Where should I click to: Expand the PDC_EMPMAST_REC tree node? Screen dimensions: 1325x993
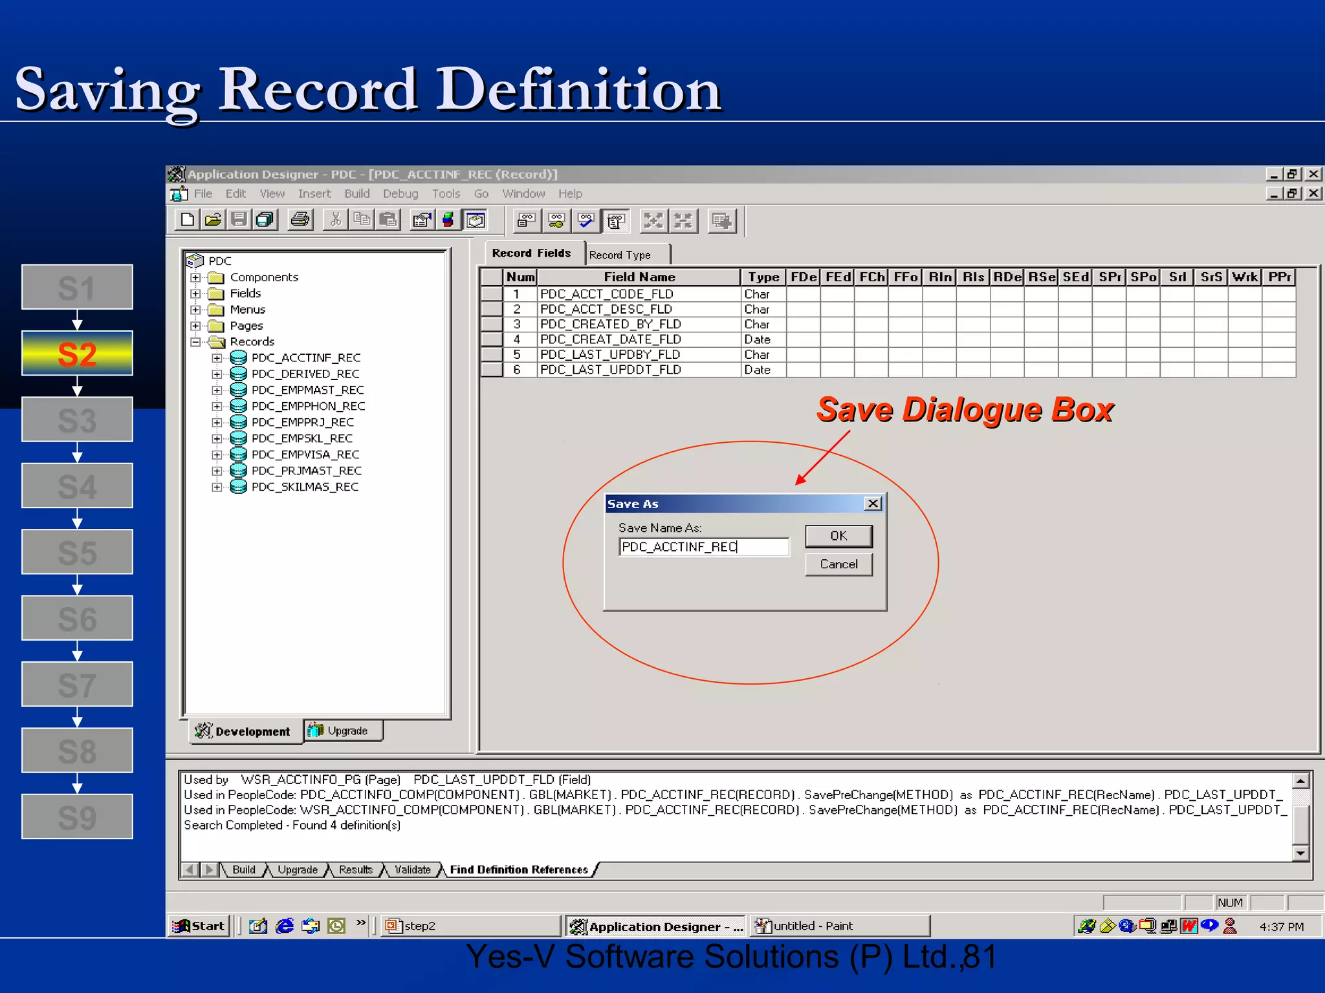tap(217, 390)
